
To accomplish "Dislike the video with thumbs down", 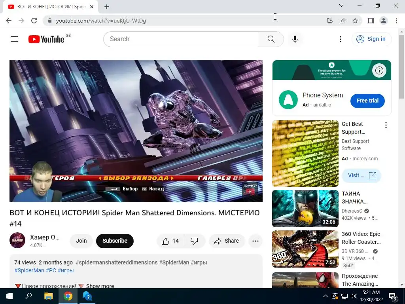I will (194, 241).
